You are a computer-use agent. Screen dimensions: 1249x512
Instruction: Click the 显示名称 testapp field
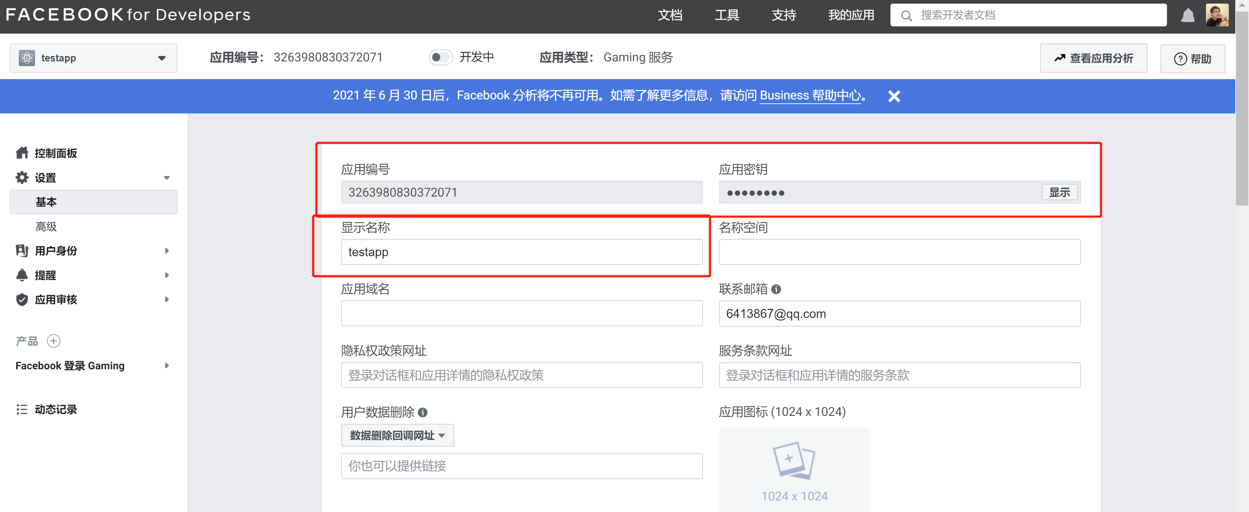[522, 252]
